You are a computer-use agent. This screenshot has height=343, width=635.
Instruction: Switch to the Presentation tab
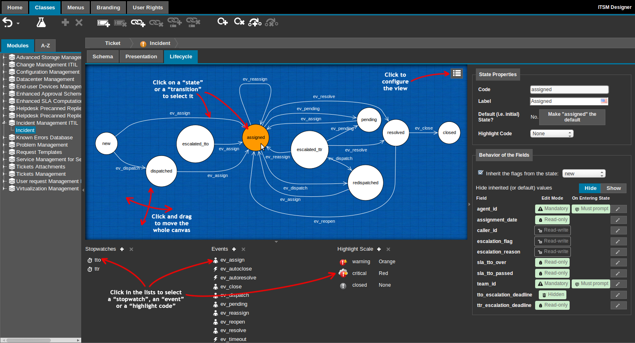[x=141, y=56]
